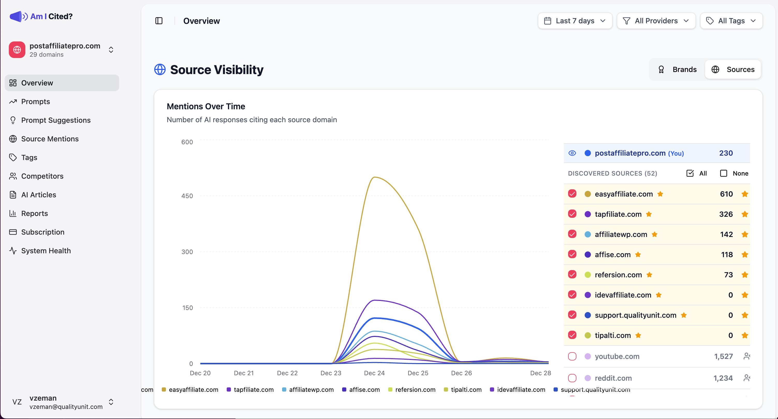Collapse the sidebar using the panel toggle icon
The width and height of the screenshot is (778, 419).
click(x=159, y=20)
